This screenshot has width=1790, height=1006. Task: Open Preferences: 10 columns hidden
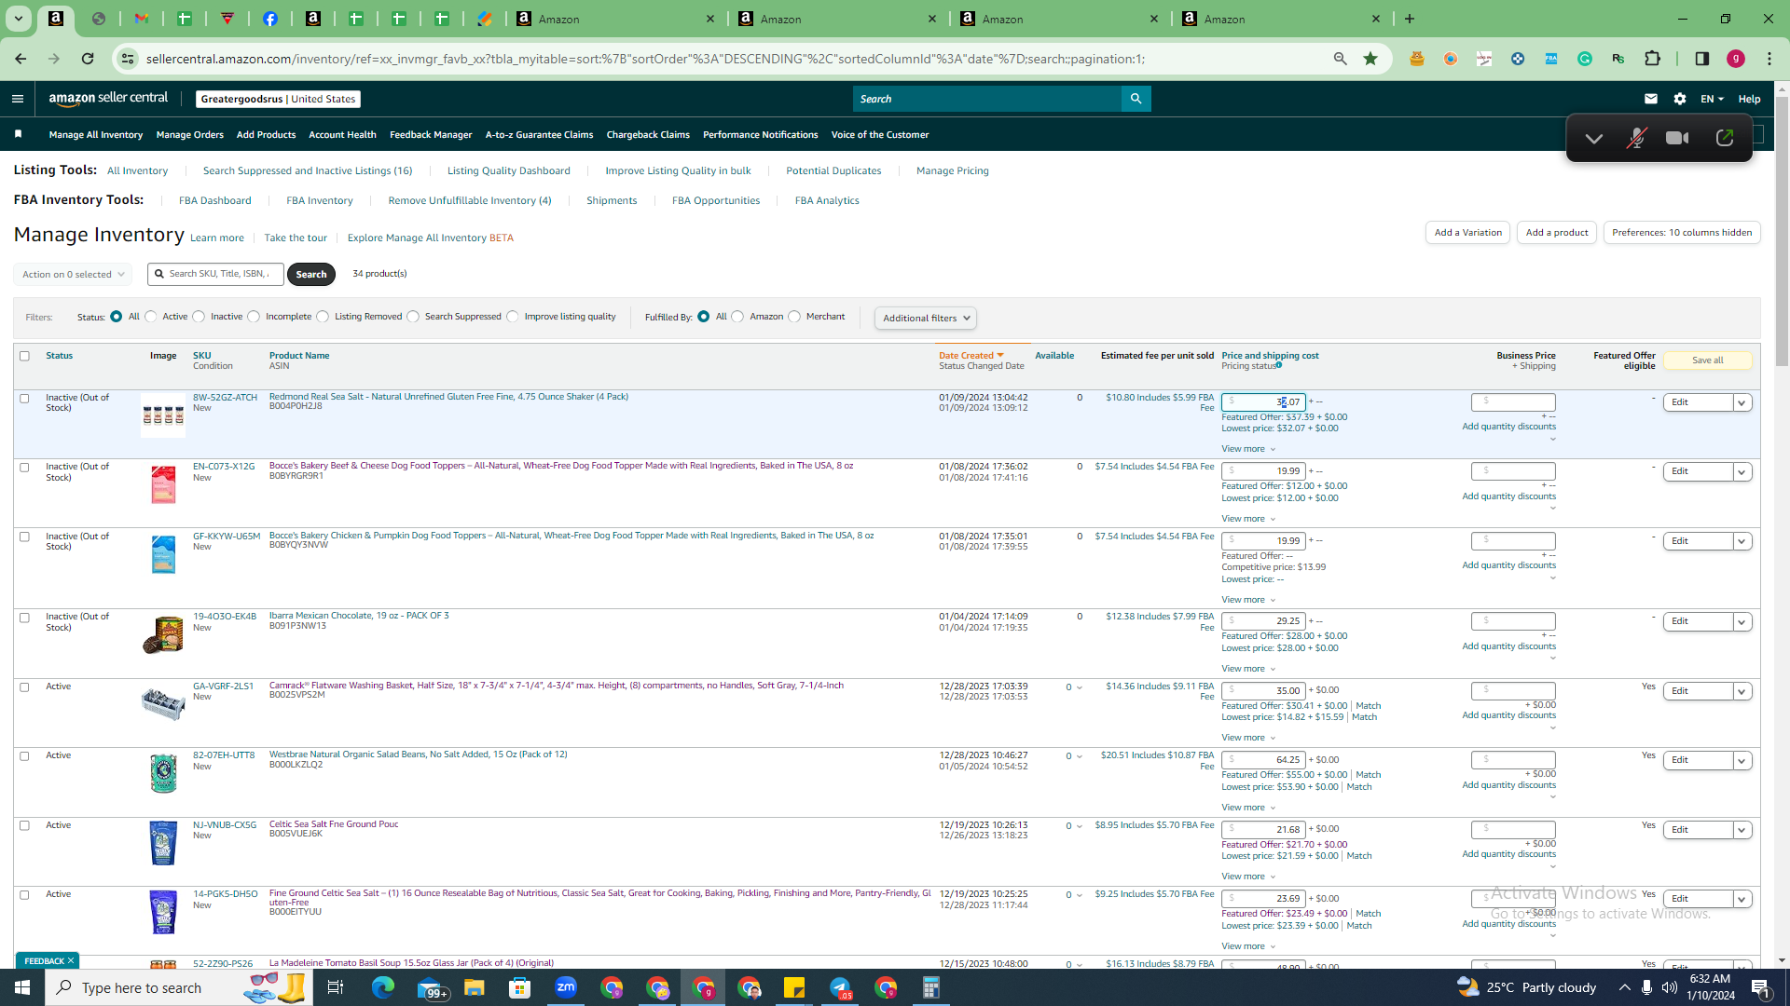click(1682, 233)
